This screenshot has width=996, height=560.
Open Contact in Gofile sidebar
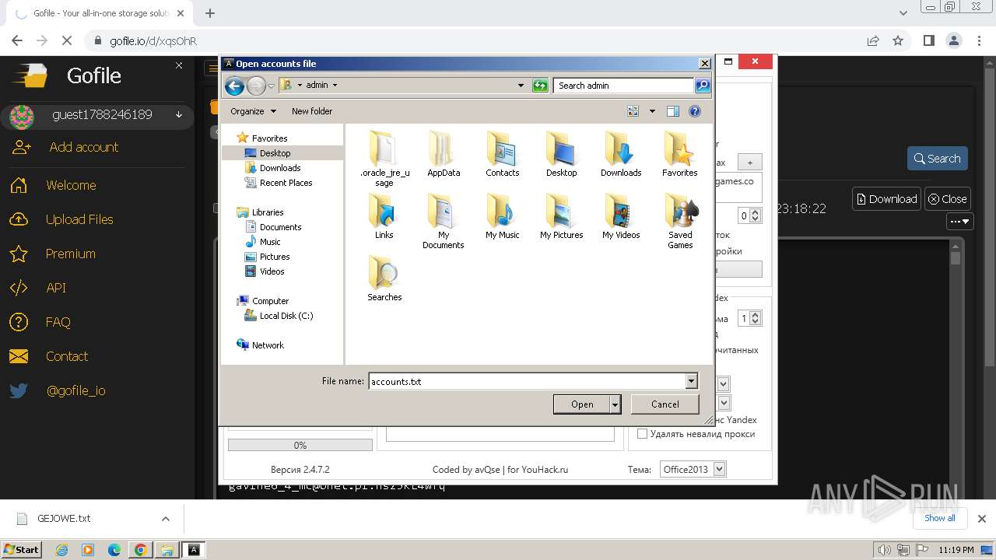(66, 356)
